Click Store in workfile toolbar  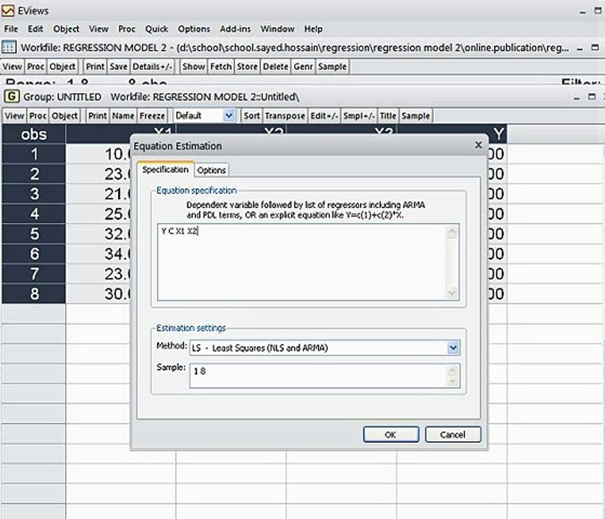[x=247, y=66]
